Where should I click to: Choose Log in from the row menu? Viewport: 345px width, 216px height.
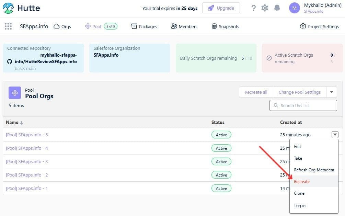(314, 205)
